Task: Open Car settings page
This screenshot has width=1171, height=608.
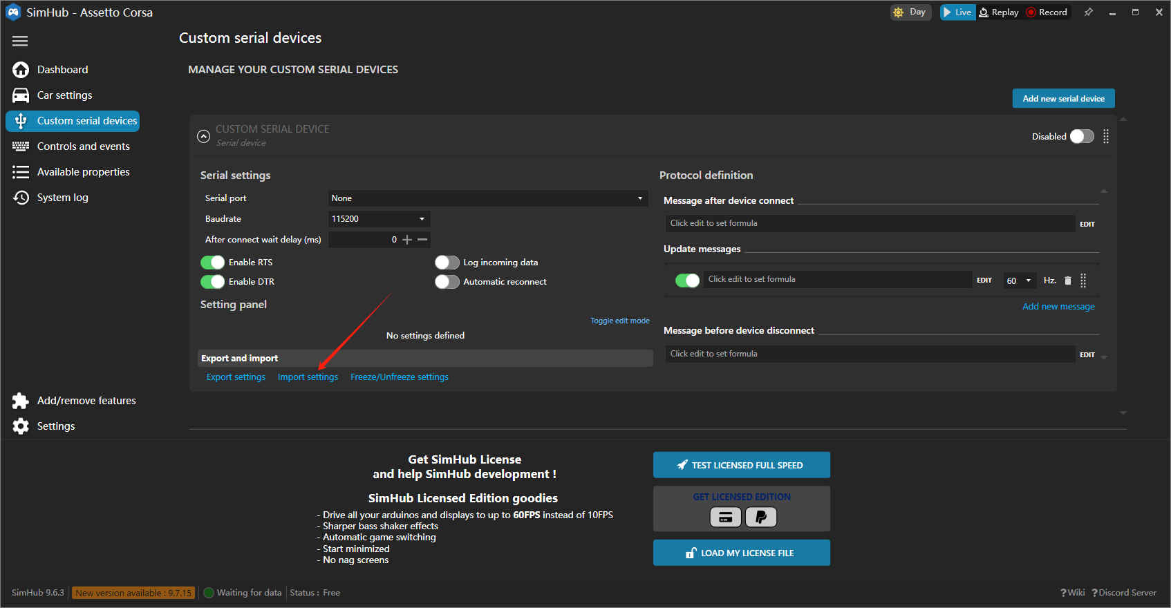Action: (x=64, y=95)
